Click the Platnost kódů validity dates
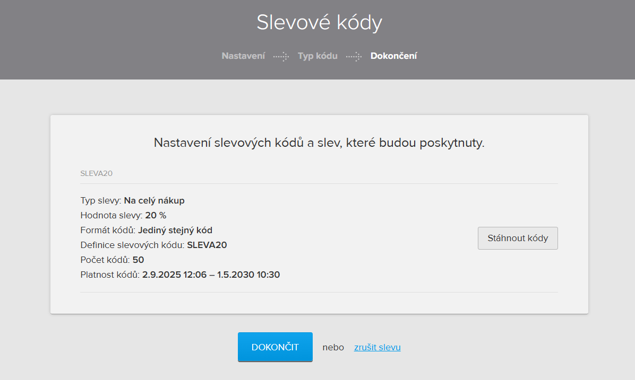This screenshot has width=635, height=380. (210, 275)
